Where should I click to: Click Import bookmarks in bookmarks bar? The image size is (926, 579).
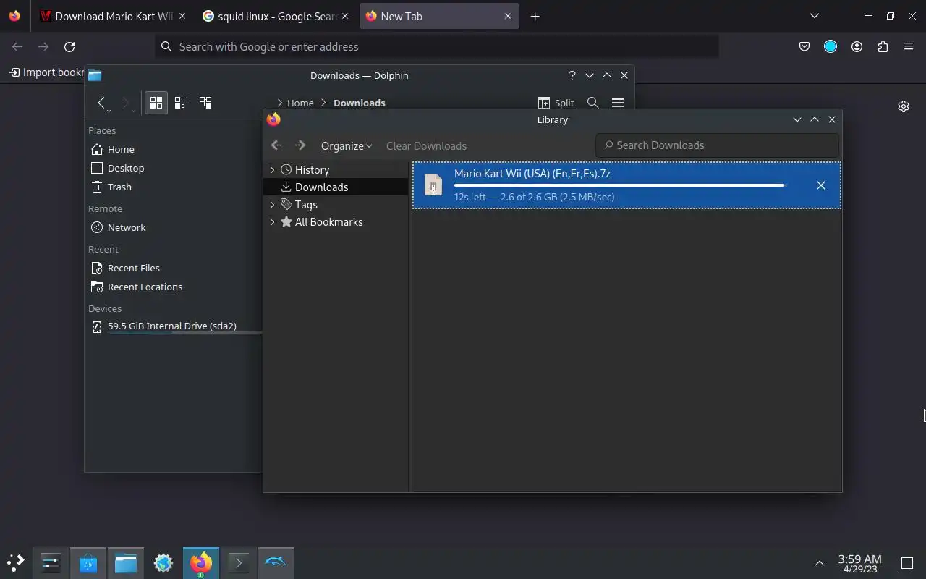[48, 72]
